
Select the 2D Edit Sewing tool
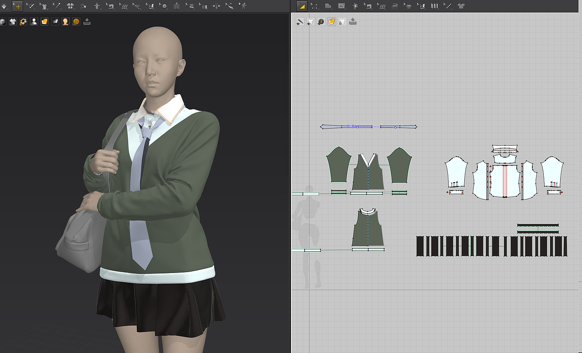[368, 6]
